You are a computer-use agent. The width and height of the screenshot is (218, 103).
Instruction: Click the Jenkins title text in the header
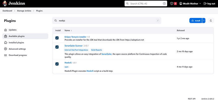tap(17, 3)
